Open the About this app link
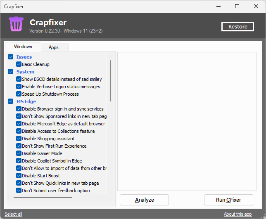This screenshot has width=266, height=219. click(x=237, y=214)
